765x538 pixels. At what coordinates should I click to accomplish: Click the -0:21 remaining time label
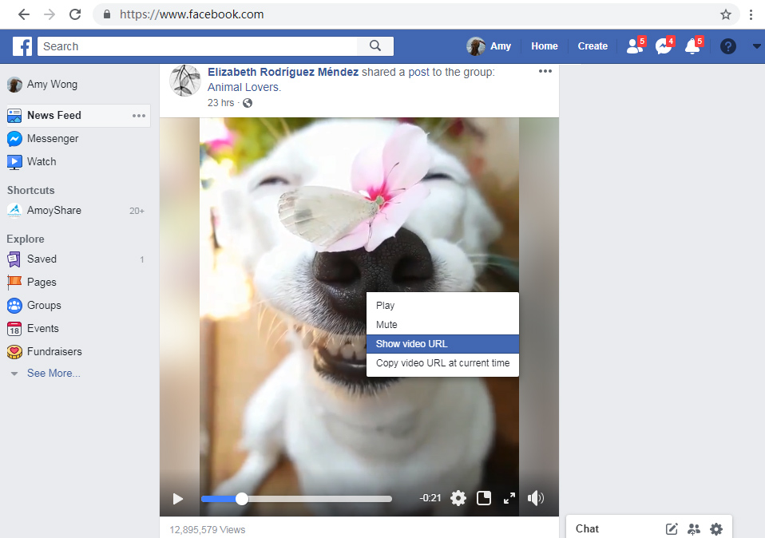pyautogui.click(x=430, y=498)
